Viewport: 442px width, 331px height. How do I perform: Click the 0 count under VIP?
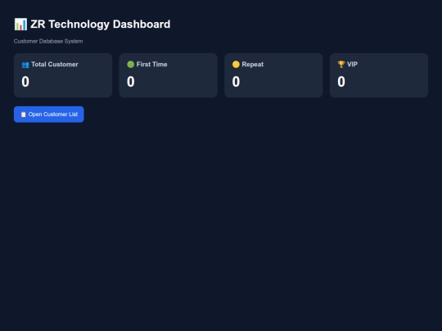point(341,82)
